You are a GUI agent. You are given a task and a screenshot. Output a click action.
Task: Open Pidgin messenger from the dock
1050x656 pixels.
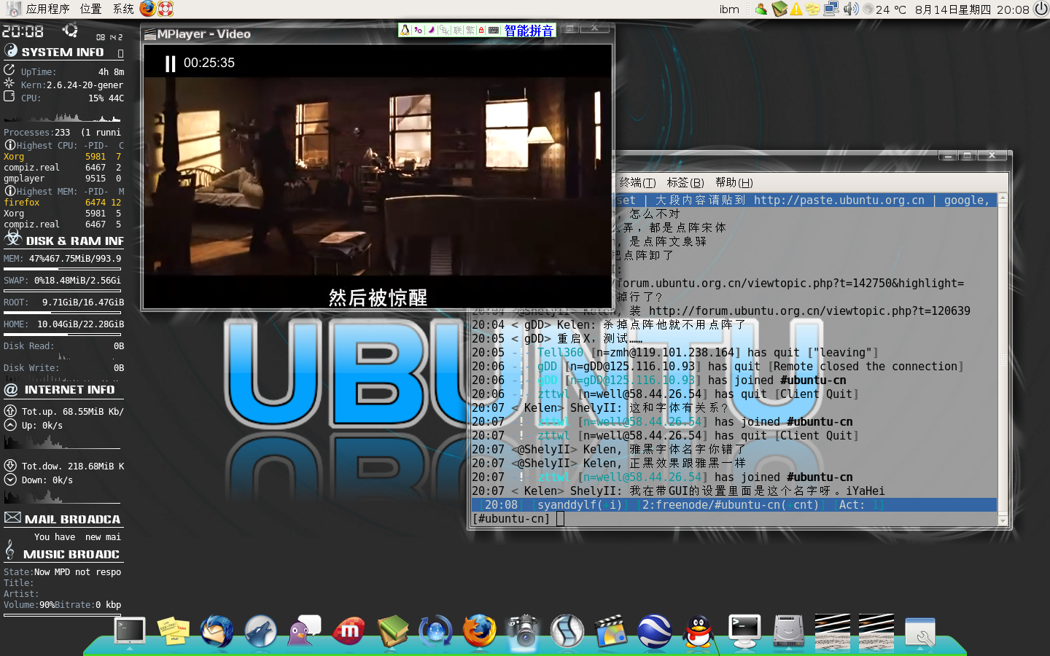tap(305, 631)
